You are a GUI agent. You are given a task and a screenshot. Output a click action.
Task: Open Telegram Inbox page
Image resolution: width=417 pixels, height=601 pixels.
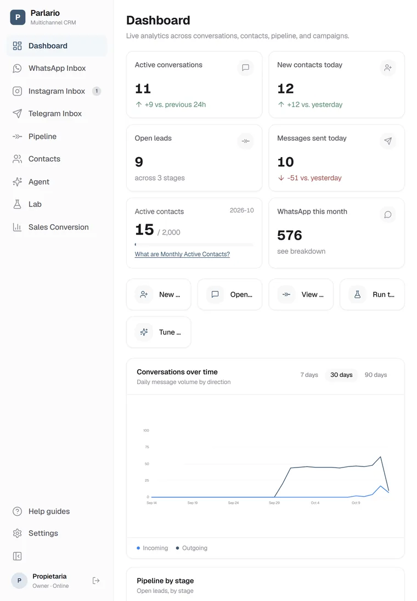pyautogui.click(x=57, y=114)
